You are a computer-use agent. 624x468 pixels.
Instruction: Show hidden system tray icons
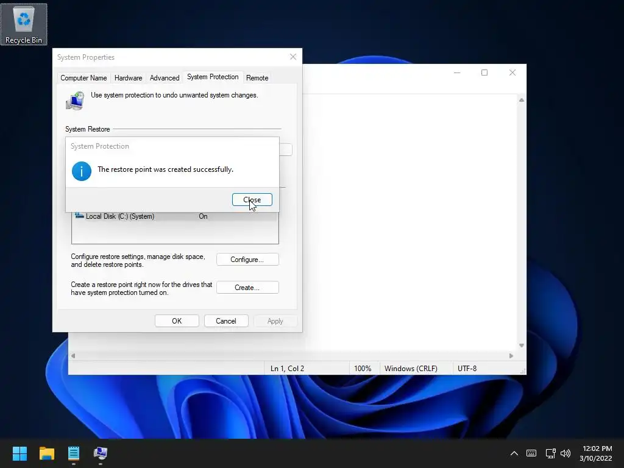tap(514, 453)
